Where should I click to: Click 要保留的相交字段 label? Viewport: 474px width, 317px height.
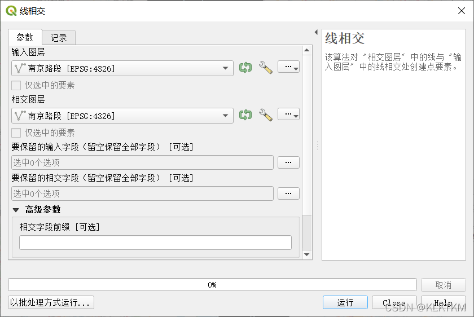point(102,178)
